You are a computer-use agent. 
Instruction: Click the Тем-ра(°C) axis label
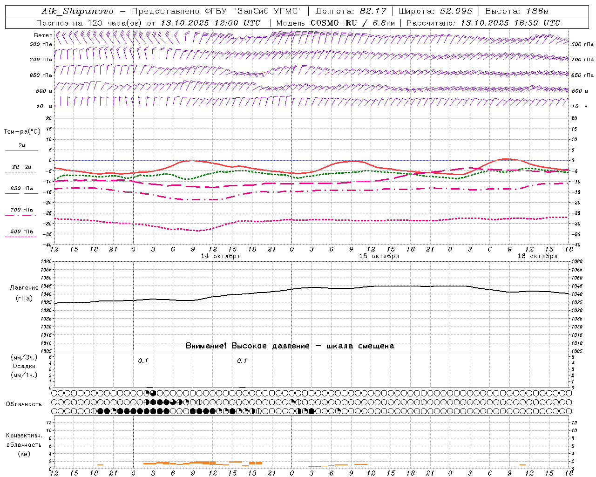pos(22,132)
